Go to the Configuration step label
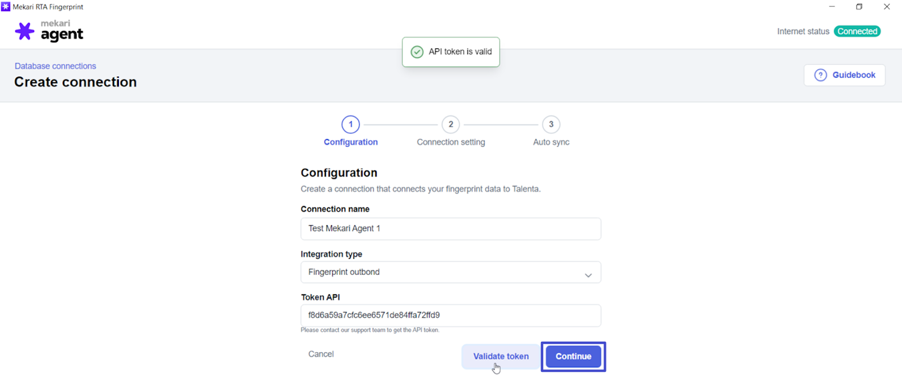Screen dimensions: 902x387 click(351, 142)
